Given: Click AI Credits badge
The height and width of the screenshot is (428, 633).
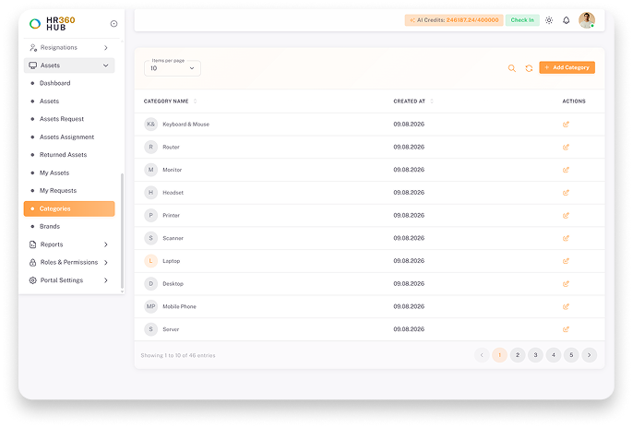Looking at the screenshot, I should pyautogui.click(x=454, y=20).
